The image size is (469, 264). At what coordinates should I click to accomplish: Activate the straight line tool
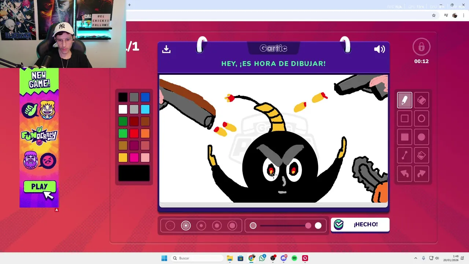[x=405, y=155]
